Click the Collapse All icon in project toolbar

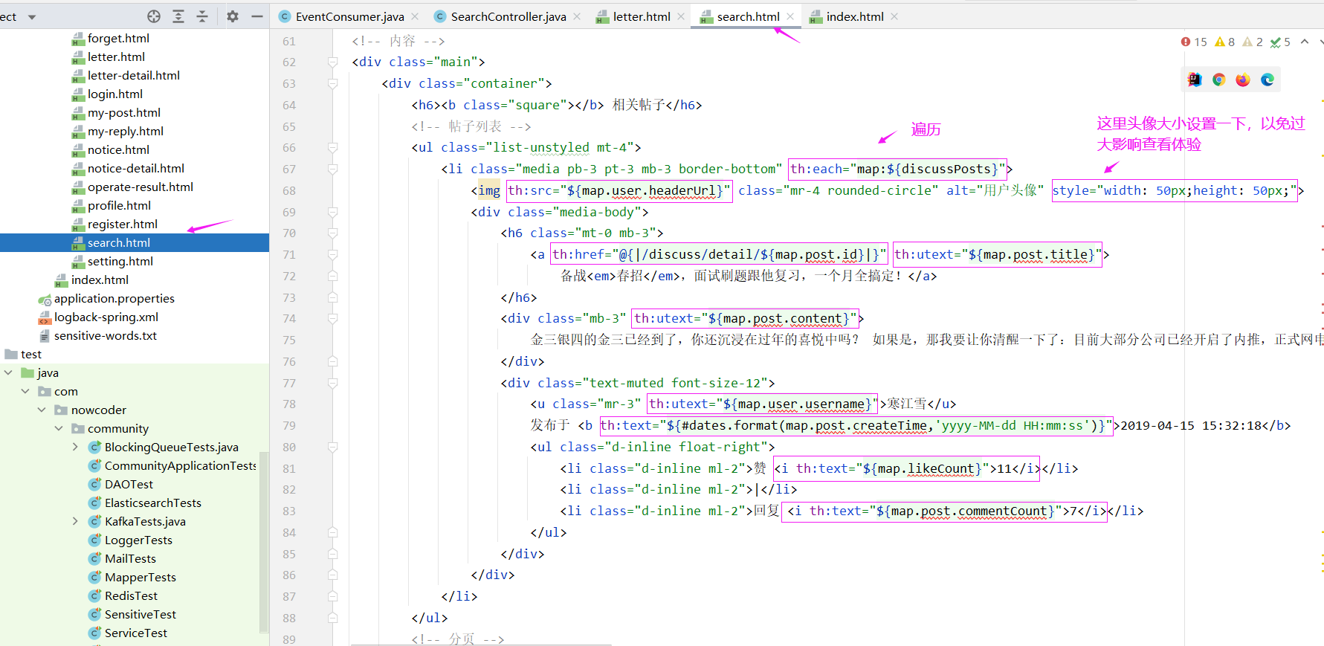(202, 16)
